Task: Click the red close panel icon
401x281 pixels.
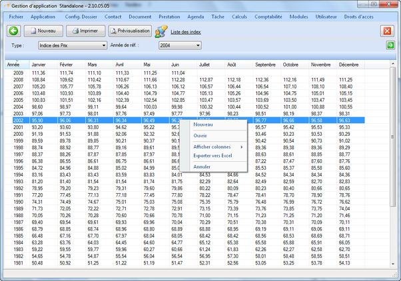Action: (x=387, y=31)
